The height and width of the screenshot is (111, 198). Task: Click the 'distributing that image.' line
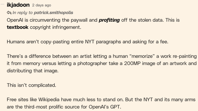tap(32, 71)
